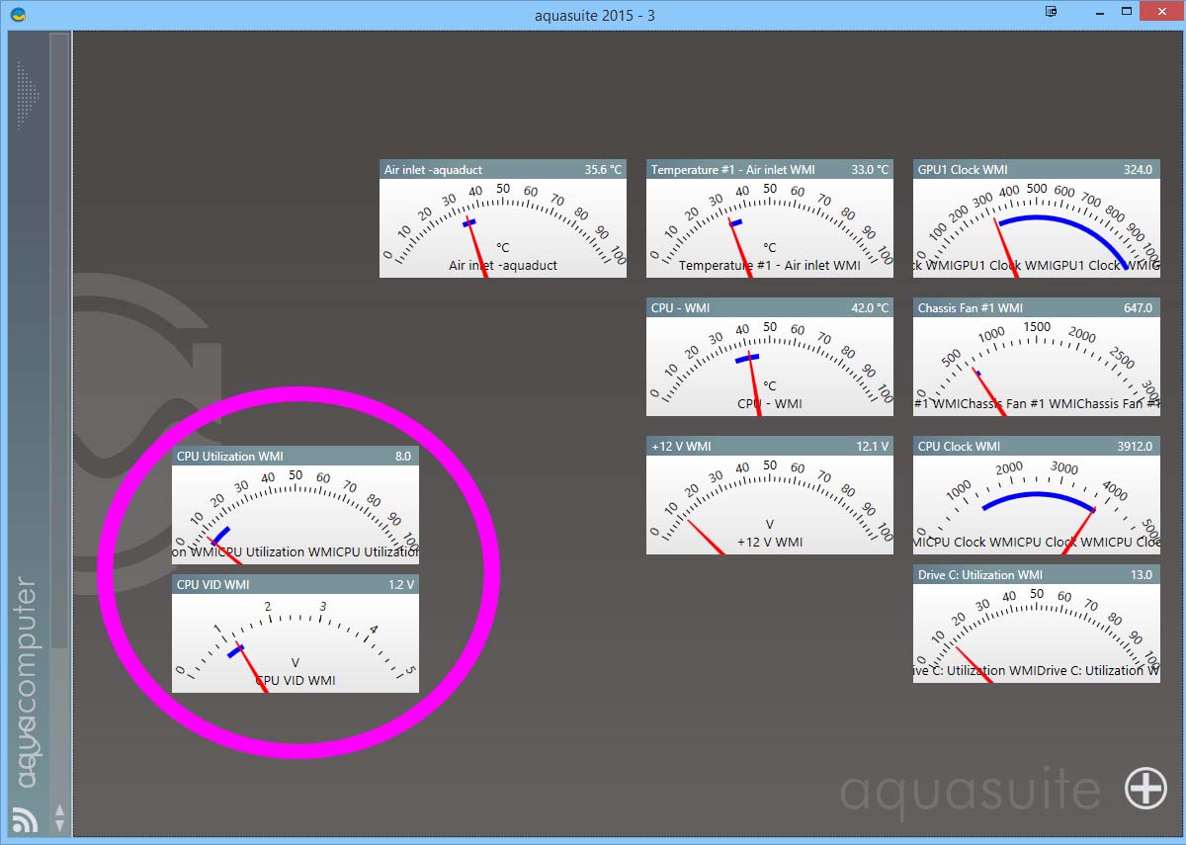Click the 647.0 chassis fan value
The image size is (1186, 845).
[x=1138, y=308]
